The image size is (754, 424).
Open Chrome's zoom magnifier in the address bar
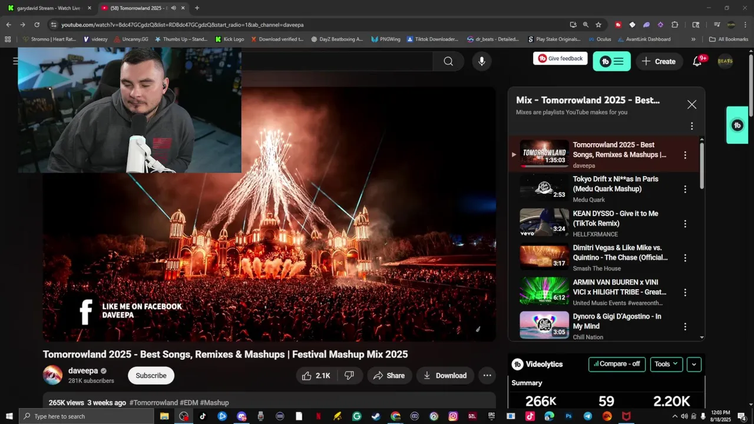tap(586, 25)
